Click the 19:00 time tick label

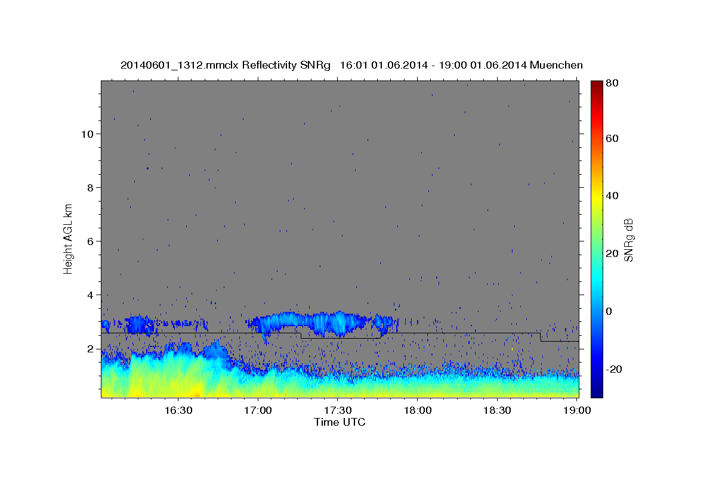pos(576,411)
